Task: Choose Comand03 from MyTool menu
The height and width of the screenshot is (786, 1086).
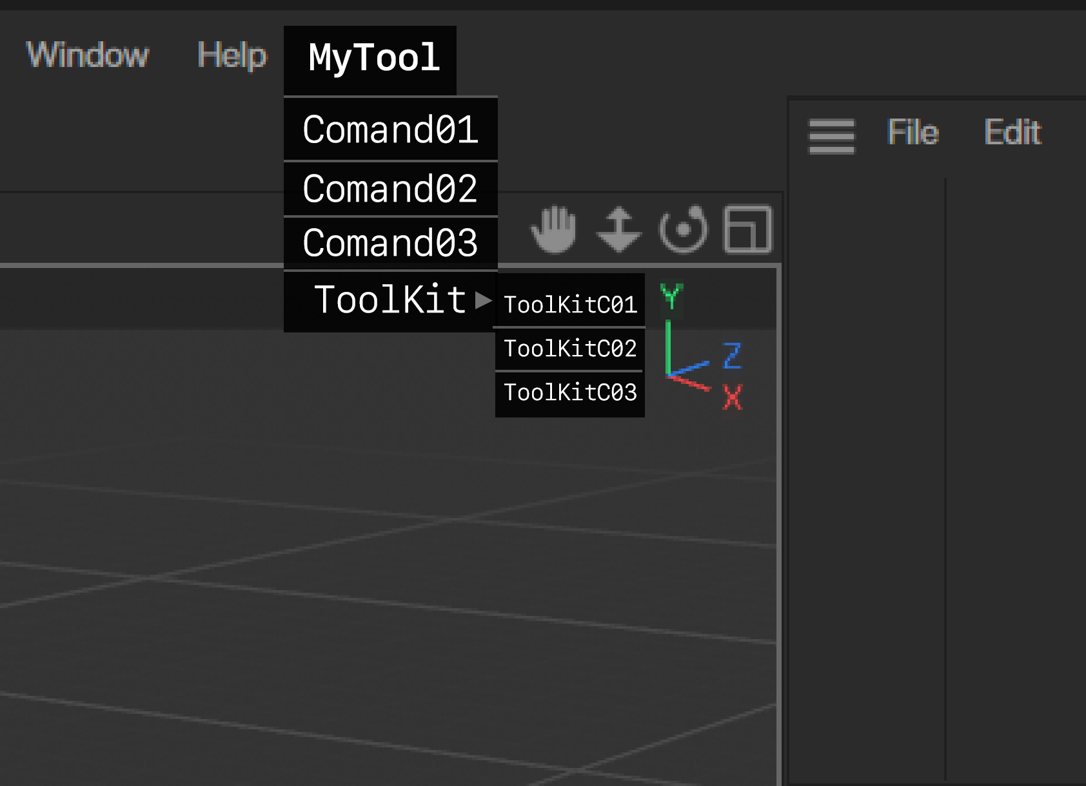Action: click(x=391, y=243)
